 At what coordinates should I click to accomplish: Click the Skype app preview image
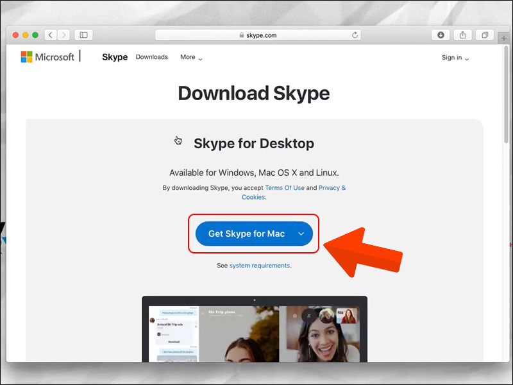pos(255,329)
